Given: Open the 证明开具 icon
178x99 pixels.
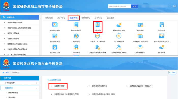Looking at the screenshot, I should coord(161,25).
